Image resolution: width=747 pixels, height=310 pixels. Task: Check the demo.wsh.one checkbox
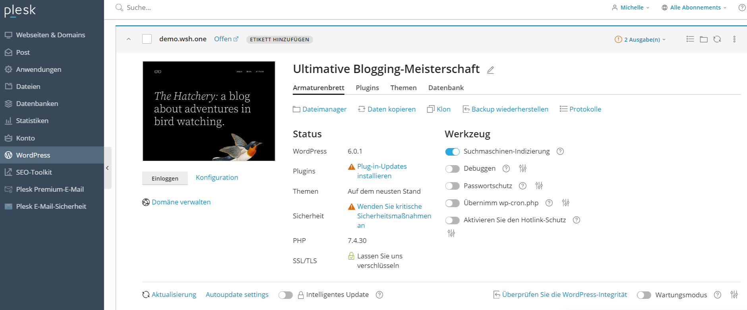point(147,39)
